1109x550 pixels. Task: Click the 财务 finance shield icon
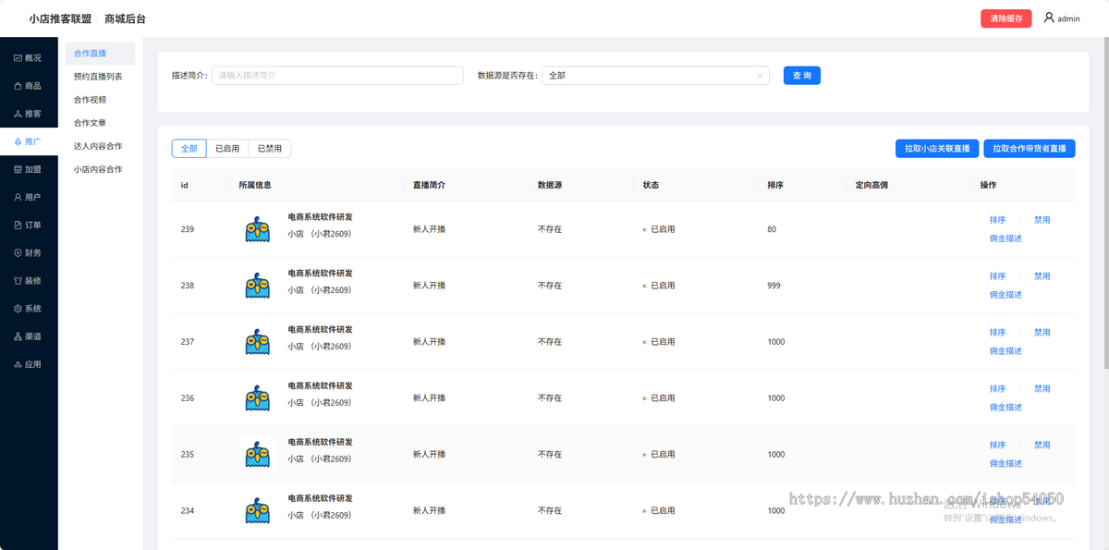click(18, 252)
